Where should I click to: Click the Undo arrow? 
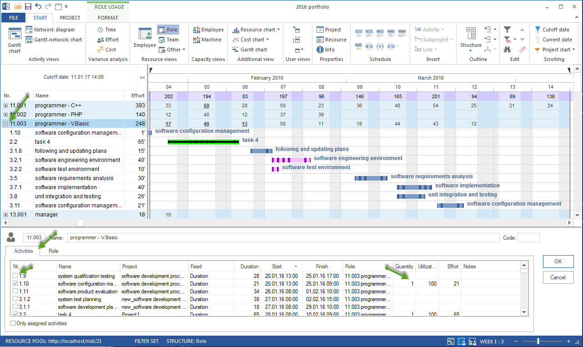click(x=38, y=6)
